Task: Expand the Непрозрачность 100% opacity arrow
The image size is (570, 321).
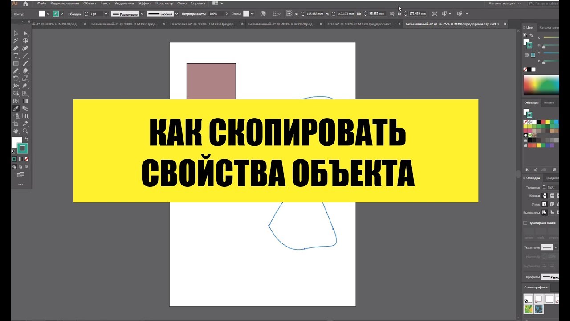Action: click(x=228, y=14)
